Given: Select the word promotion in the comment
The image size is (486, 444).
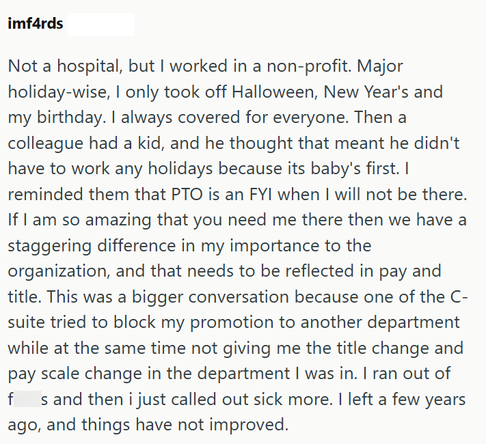Looking at the screenshot, I should point(232,322).
